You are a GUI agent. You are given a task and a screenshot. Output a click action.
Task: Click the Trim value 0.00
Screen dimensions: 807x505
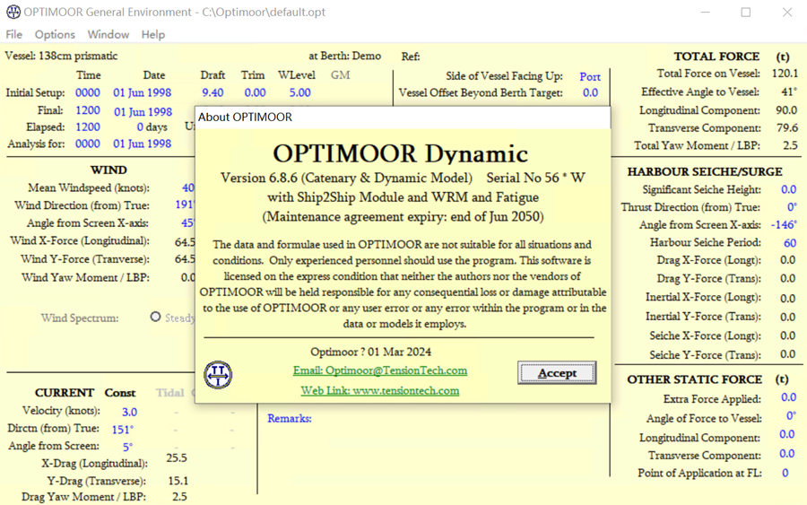[x=255, y=92]
